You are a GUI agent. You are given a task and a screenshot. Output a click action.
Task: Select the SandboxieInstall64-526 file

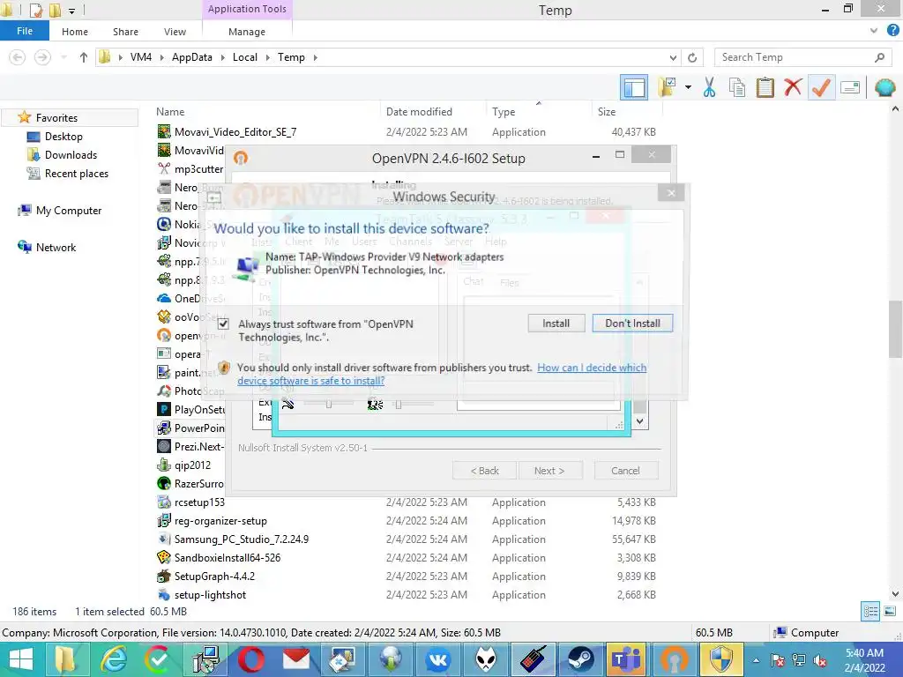coord(228,558)
